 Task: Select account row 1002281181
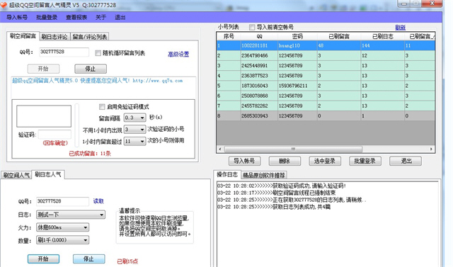[x=326, y=45]
